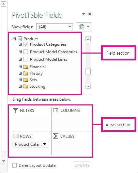Click the FILTERS funnel icon
The width and height of the screenshot is (138, 173).
click(x=15, y=110)
